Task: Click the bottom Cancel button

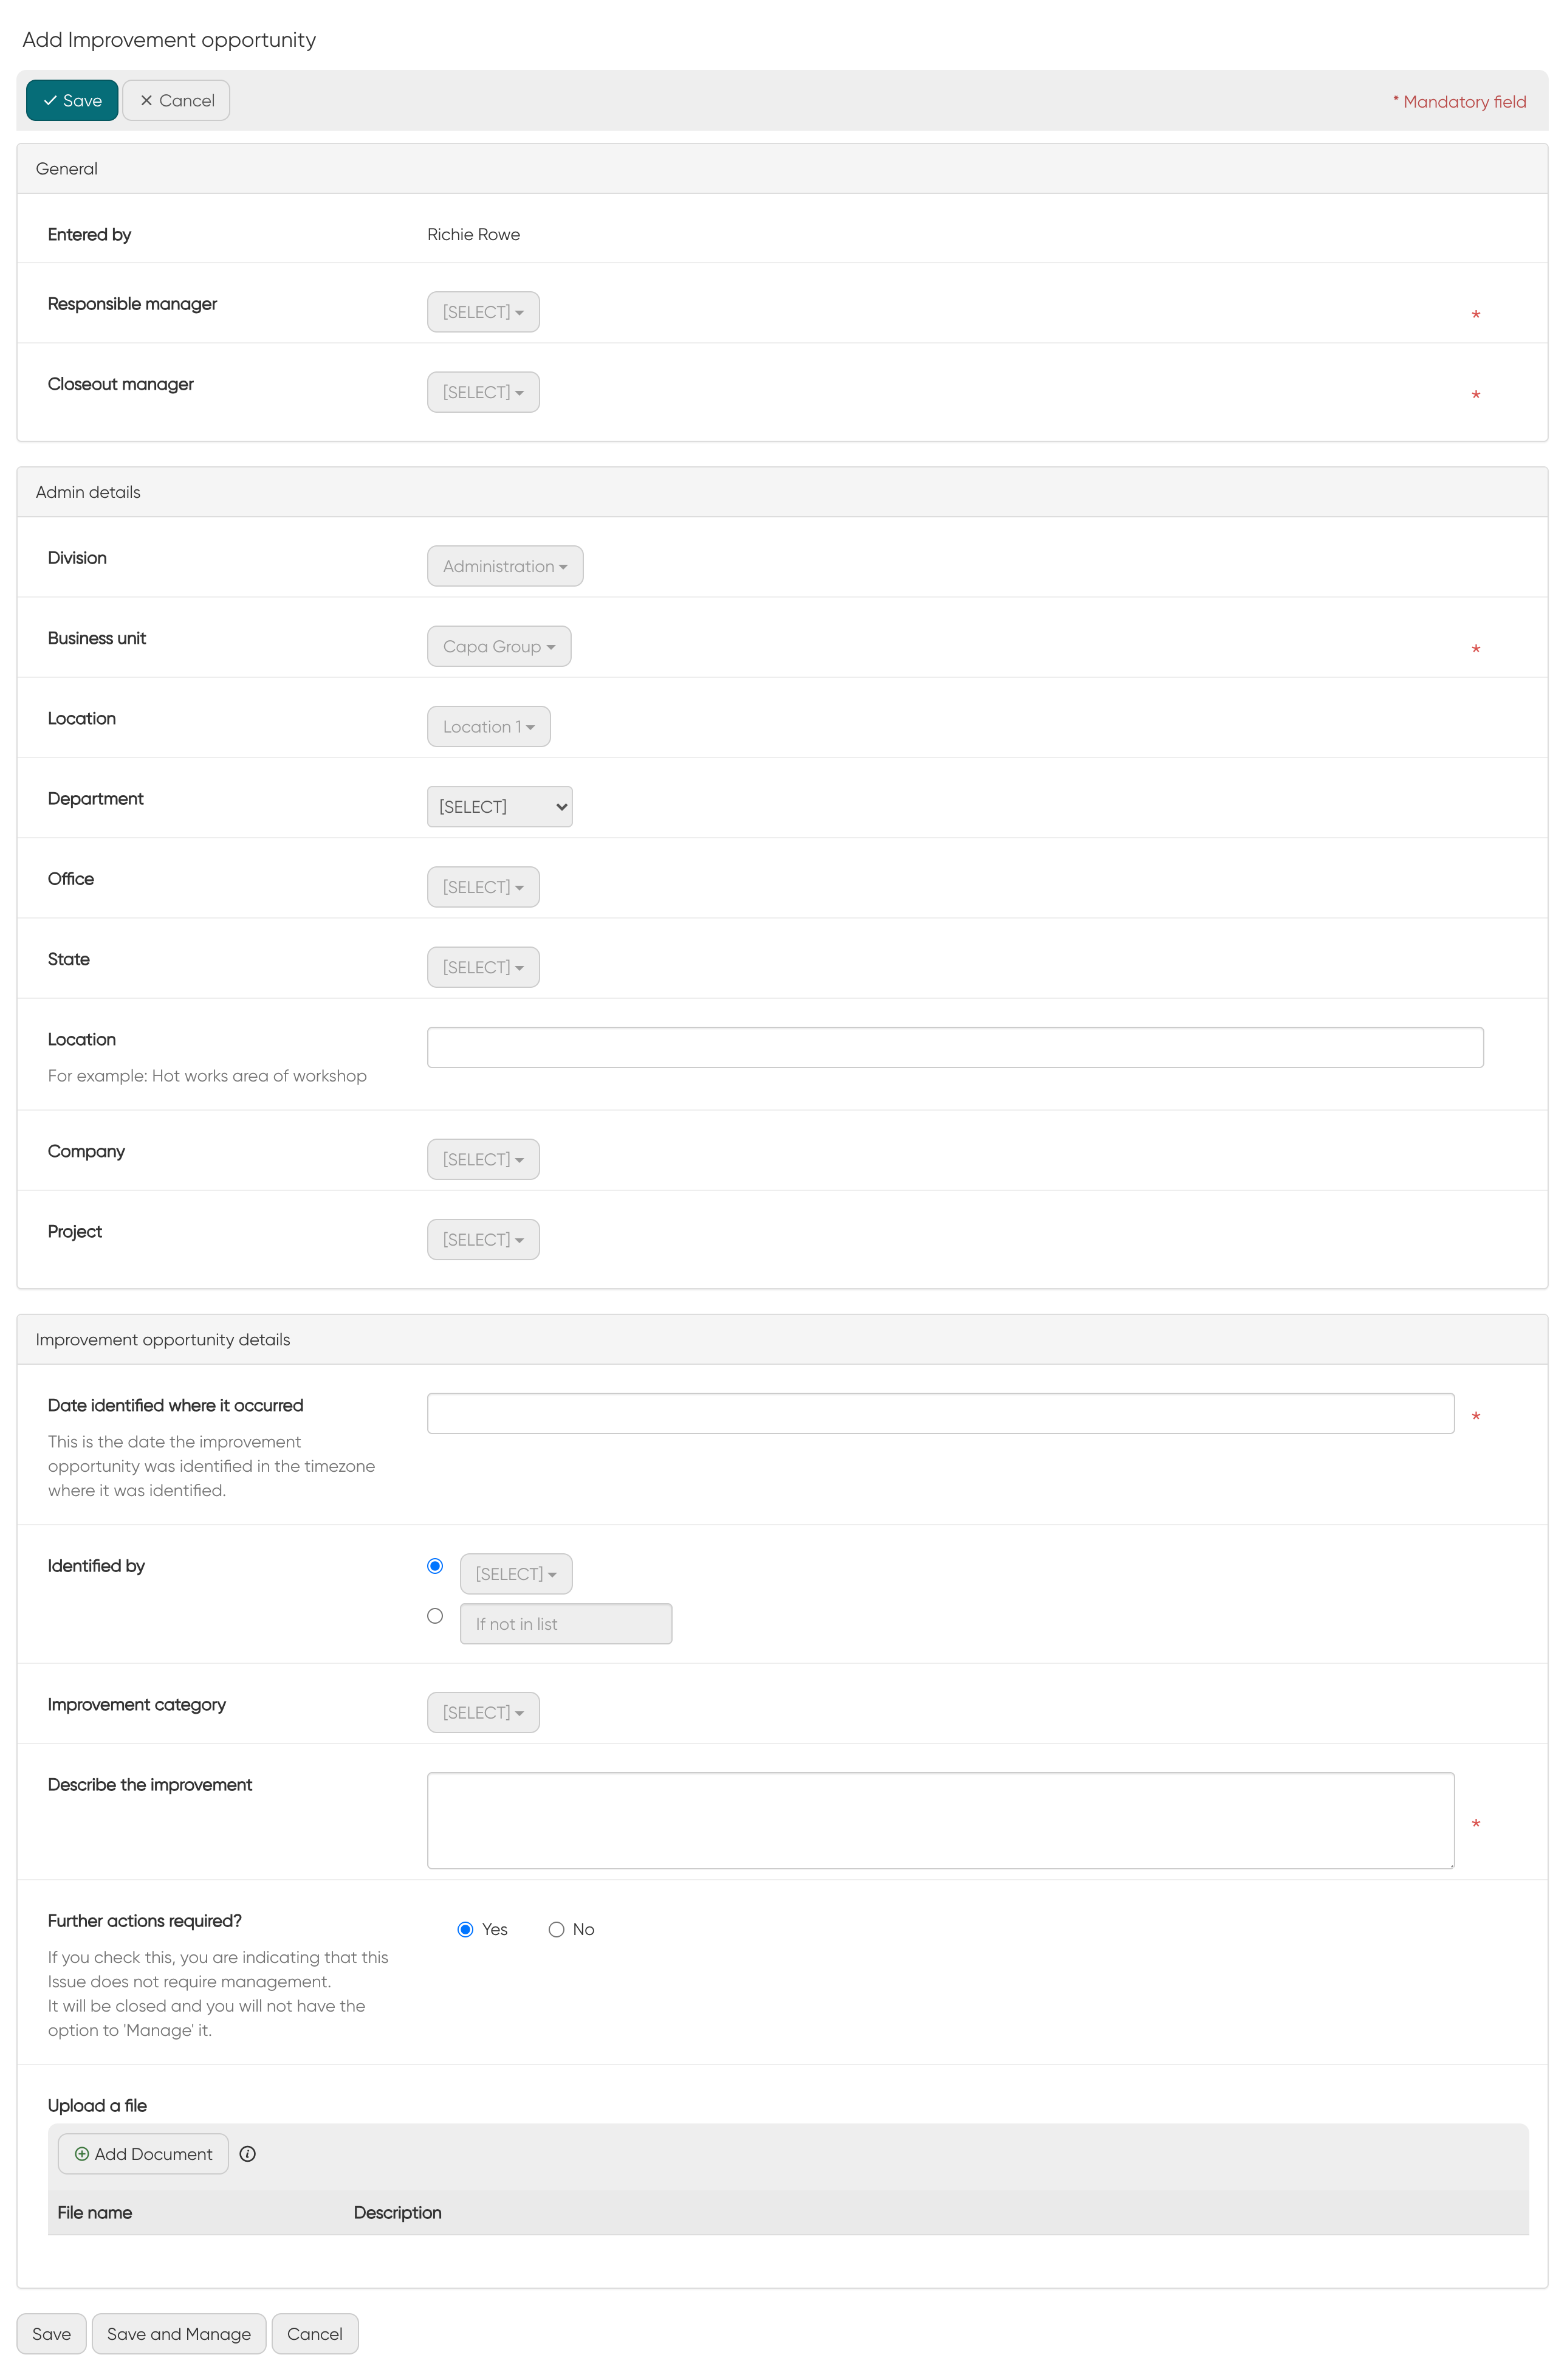Action: tap(315, 2333)
